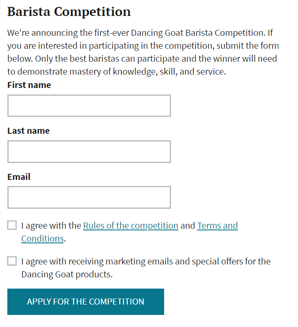298x327 pixels.
Task: Click the Last name field label
Action: click(29, 131)
